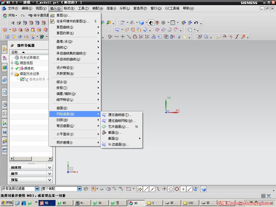The width and height of the screenshot is (276, 207).
Task: Toggle the Intersection snap option
Action: click(165, 189)
